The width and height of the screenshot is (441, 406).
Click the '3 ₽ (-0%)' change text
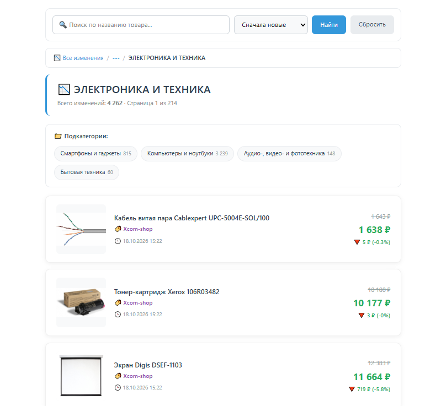[x=379, y=315]
